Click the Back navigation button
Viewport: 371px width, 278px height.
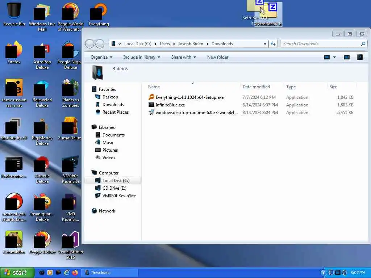(x=90, y=44)
